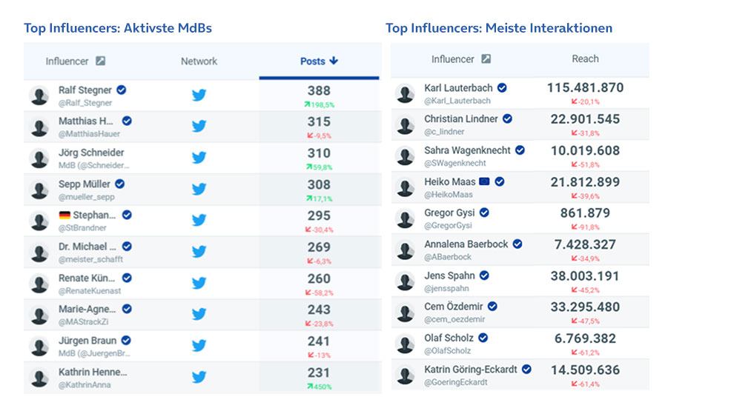Click Karl Lauterbach's verified badge

(x=502, y=87)
